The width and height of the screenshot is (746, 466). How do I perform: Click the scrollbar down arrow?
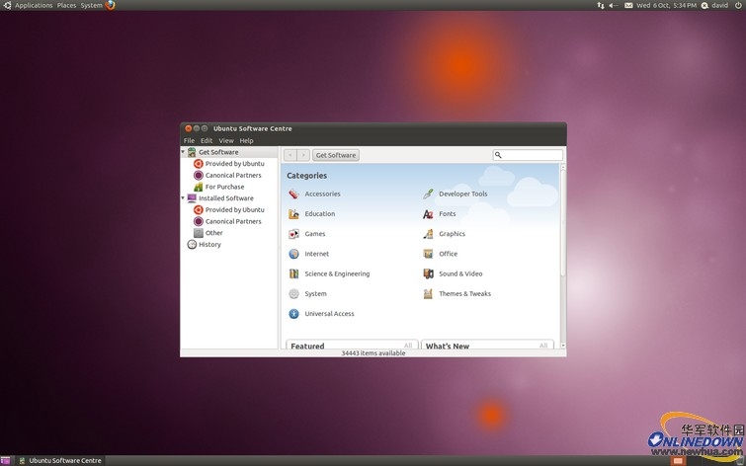tap(563, 346)
